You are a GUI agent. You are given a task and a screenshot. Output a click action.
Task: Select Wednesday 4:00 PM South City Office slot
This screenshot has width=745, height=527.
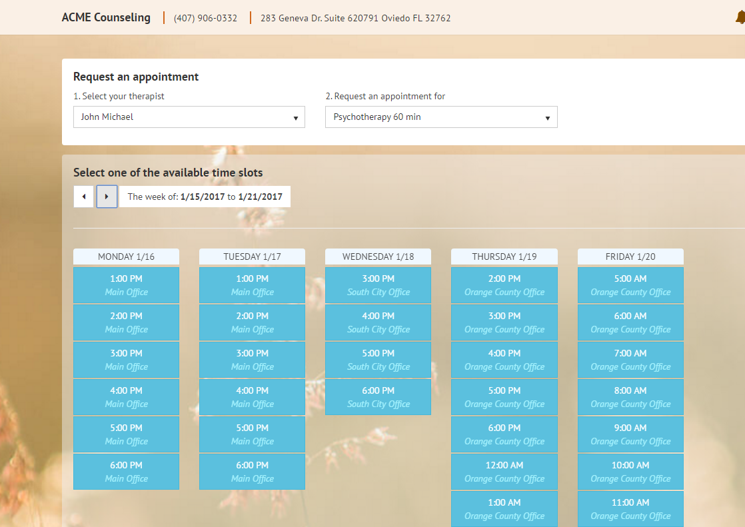378,322
